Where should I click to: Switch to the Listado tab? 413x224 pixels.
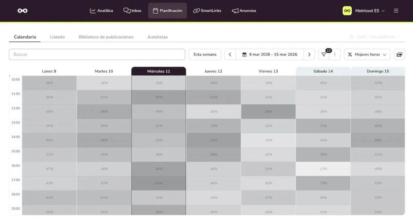[57, 37]
